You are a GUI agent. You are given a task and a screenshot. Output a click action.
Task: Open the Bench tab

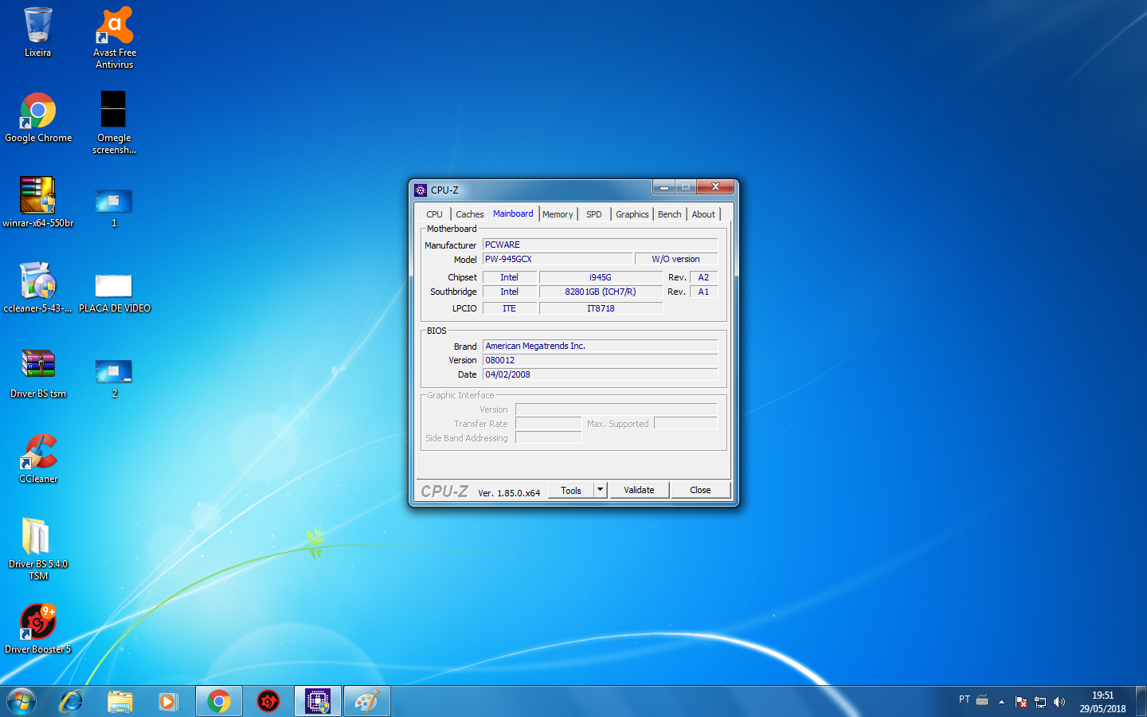[670, 214]
